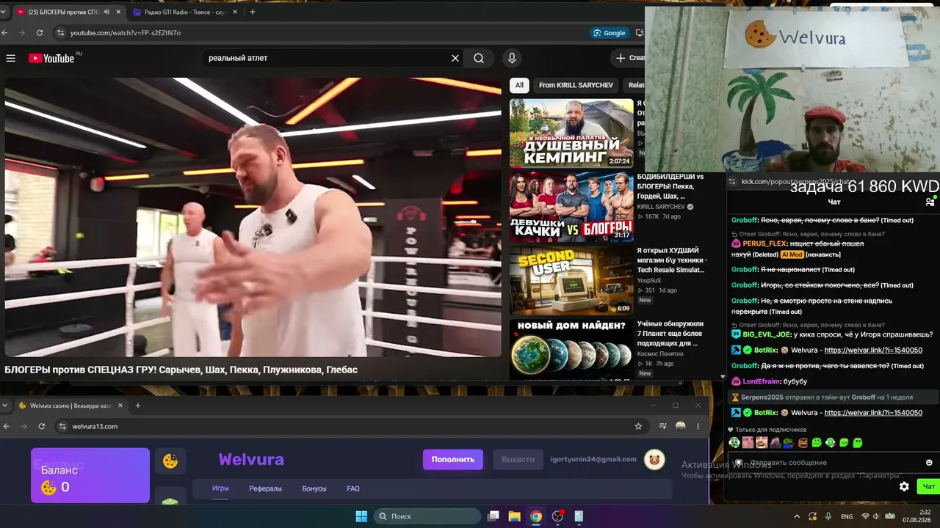The image size is (940, 528).
Task: Open the Chrome profile avatar in Welvura window
Action: pyautogui.click(x=681, y=426)
